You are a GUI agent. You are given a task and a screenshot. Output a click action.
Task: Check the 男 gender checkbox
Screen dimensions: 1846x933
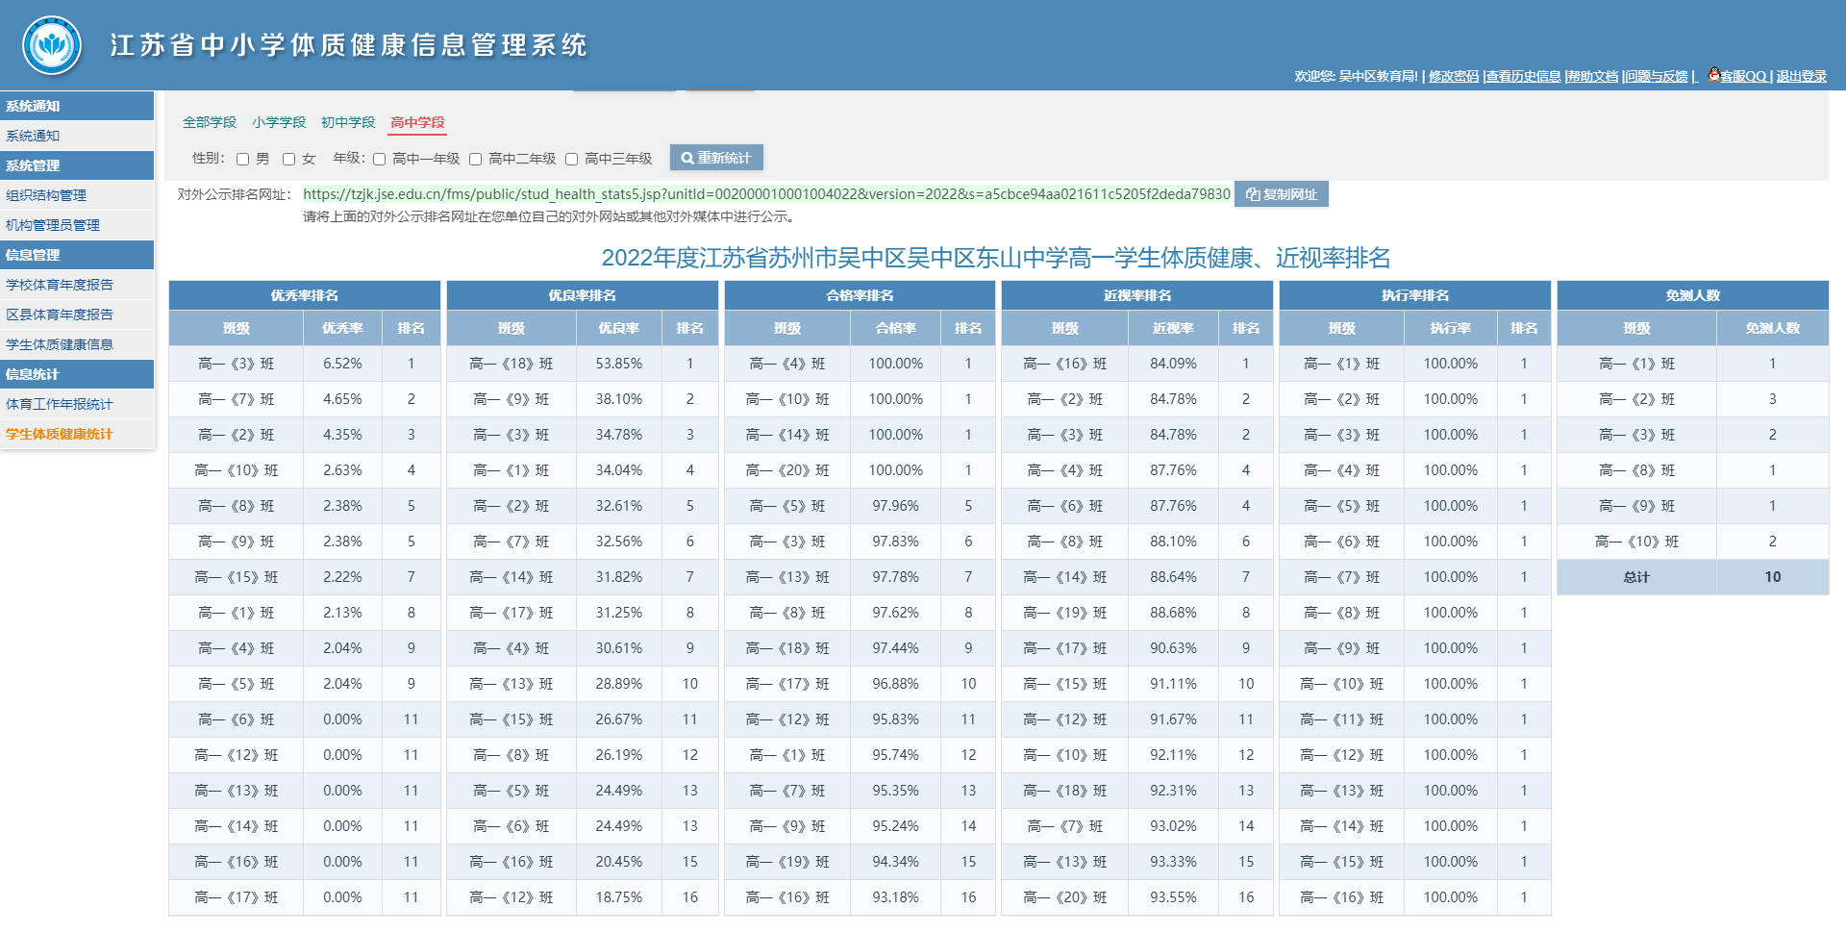tap(243, 159)
